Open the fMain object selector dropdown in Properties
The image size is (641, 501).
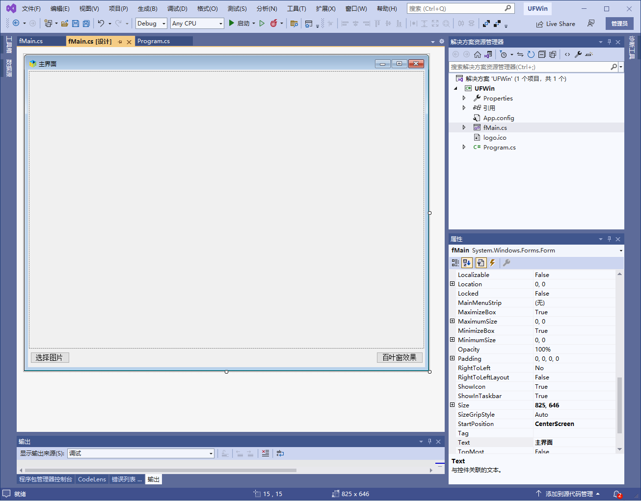tap(621, 250)
